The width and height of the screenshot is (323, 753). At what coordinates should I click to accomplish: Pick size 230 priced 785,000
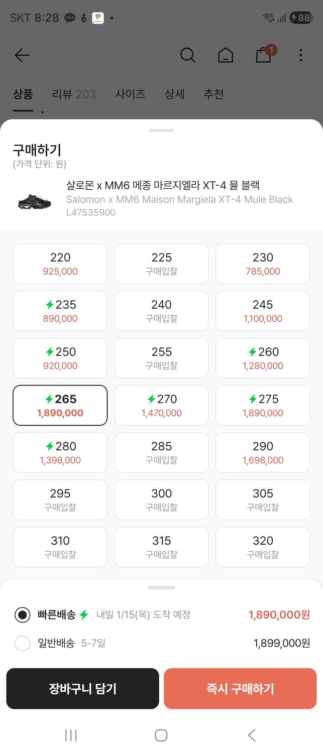pos(263,264)
